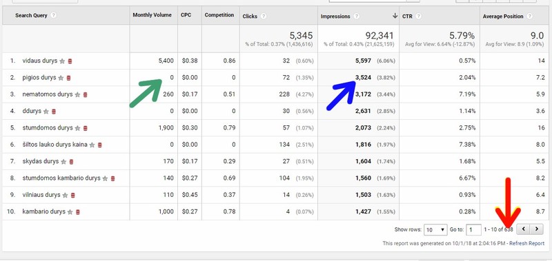This screenshot has height=261, width=552.
Task: Click the help icon beside Search Query header
Action: tap(53, 15)
